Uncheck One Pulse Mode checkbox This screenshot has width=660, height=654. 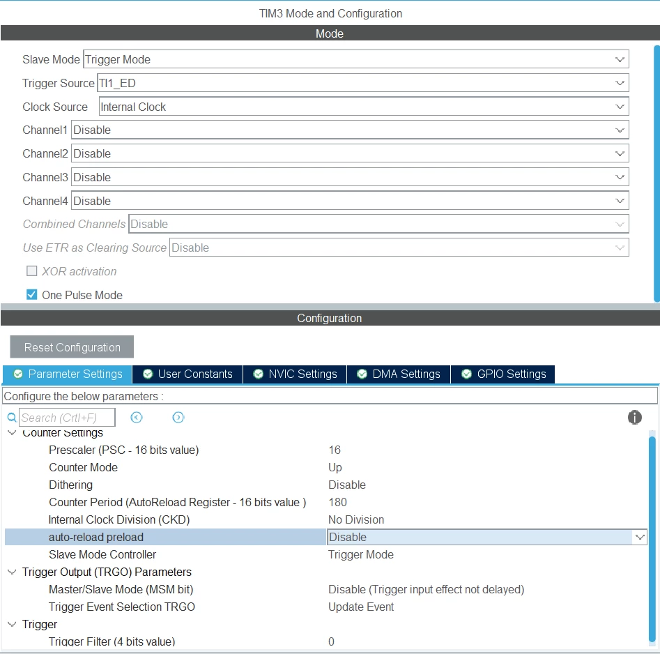(x=31, y=294)
